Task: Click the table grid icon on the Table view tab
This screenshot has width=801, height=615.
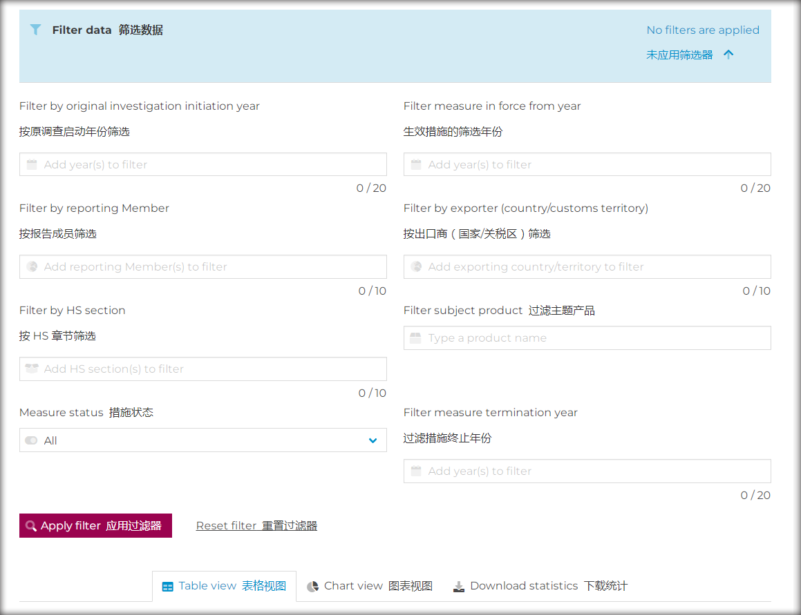Action: [x=167, y=587]
